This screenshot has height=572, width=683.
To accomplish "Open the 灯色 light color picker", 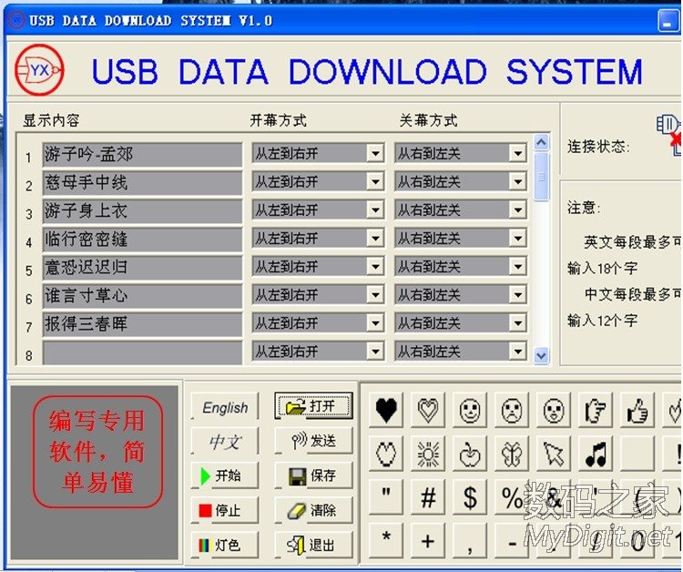I will click(224, 545).
